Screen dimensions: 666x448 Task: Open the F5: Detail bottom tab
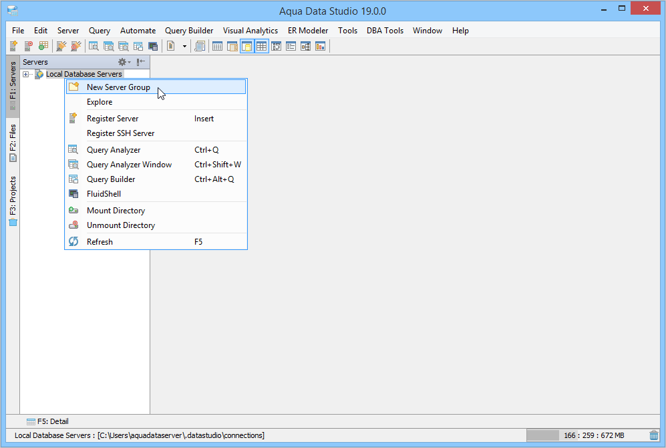pyautogui.click(x=47, y=421)
